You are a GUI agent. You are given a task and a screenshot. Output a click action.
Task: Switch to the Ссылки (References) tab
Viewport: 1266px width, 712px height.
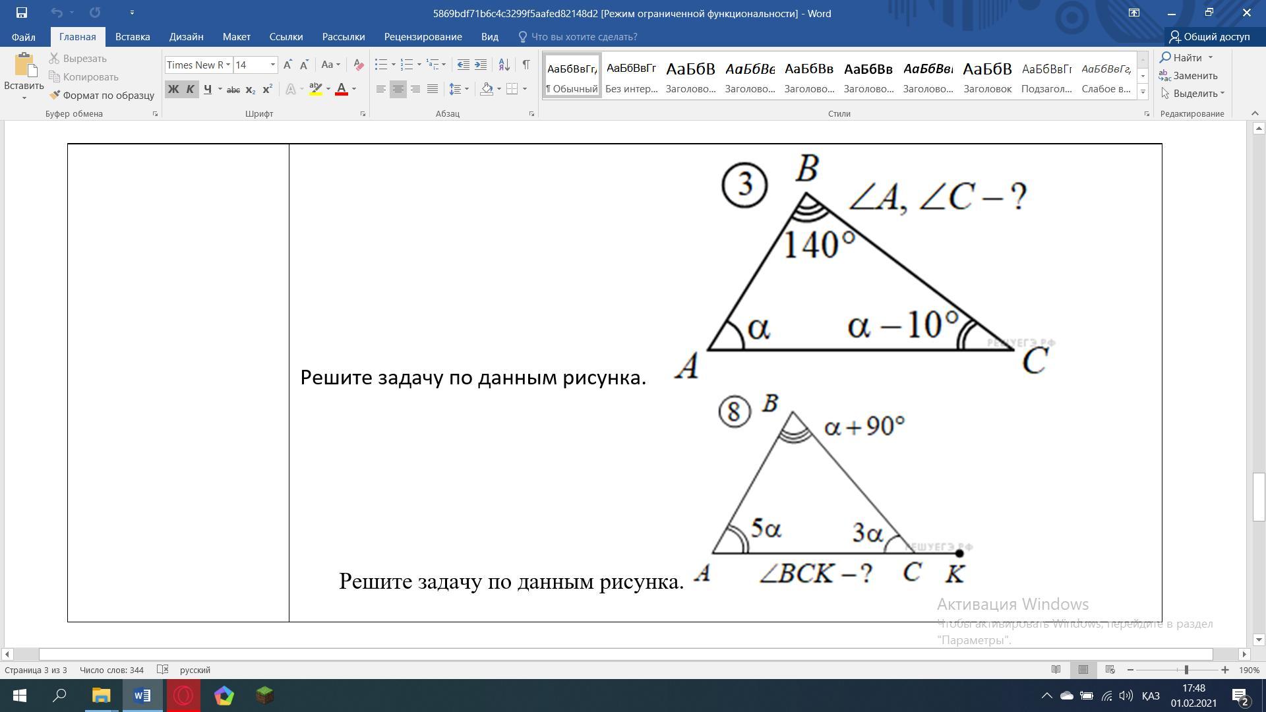click(286, 37)
